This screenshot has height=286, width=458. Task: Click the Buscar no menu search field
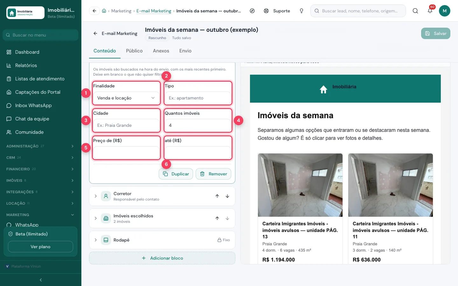[x=41, y=35]
